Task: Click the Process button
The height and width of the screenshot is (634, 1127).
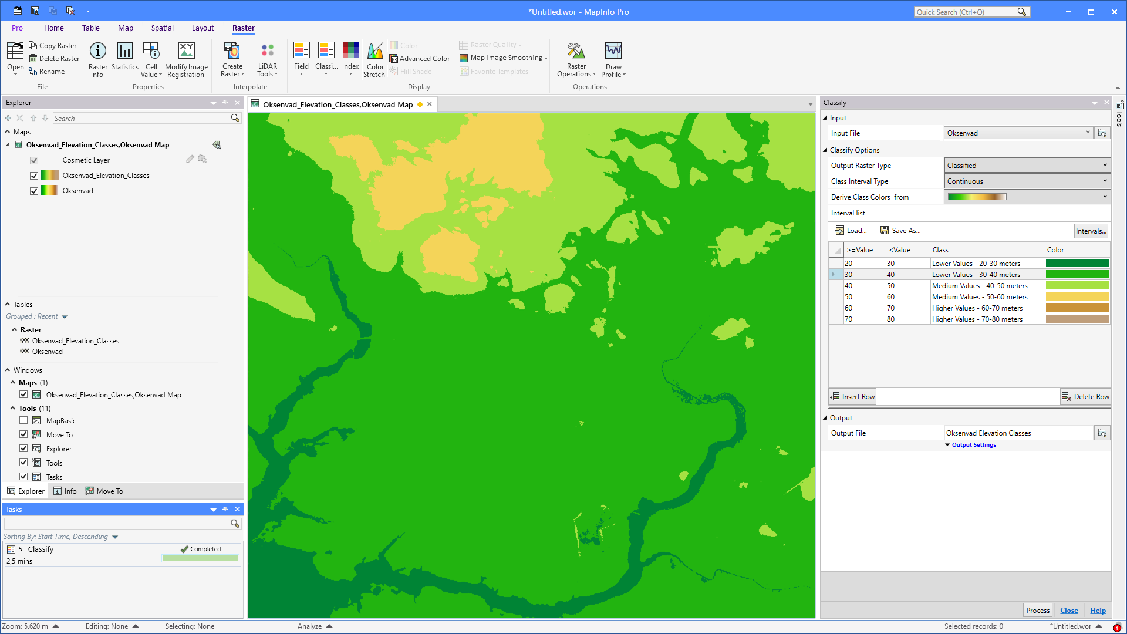Action: point(1037,610)
